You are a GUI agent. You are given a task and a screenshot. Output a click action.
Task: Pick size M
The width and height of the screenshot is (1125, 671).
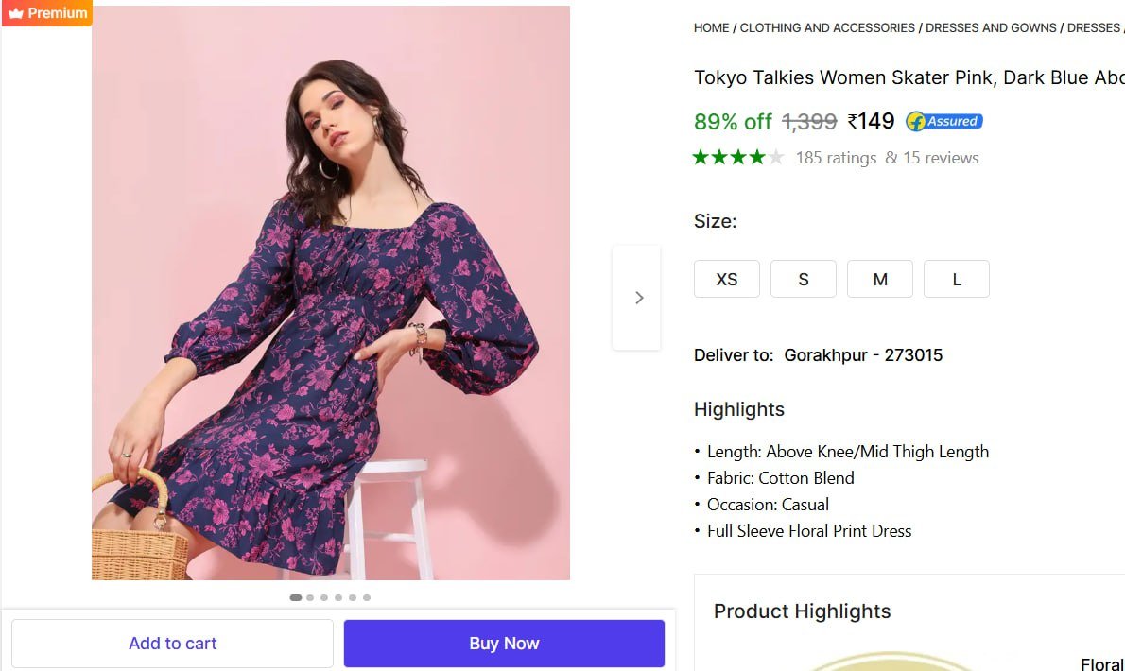coord(880,280)
